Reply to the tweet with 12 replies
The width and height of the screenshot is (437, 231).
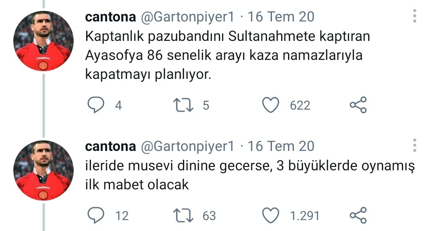click(96, 215)
